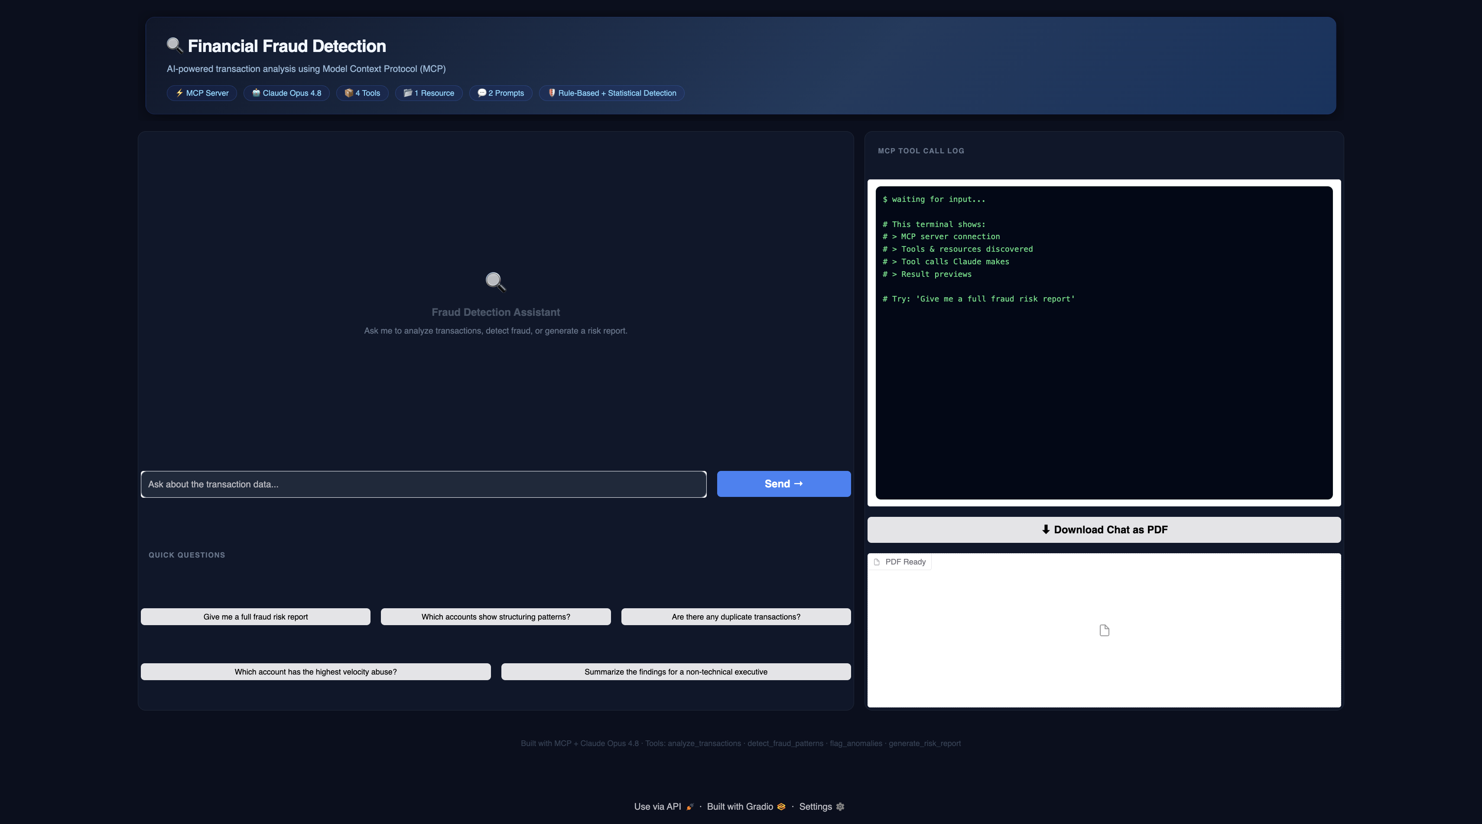The height and width of the screenshot is (824, 1482).
Task: Click the '$ waiting for input...' terminal line
Action: pos(934,199)
